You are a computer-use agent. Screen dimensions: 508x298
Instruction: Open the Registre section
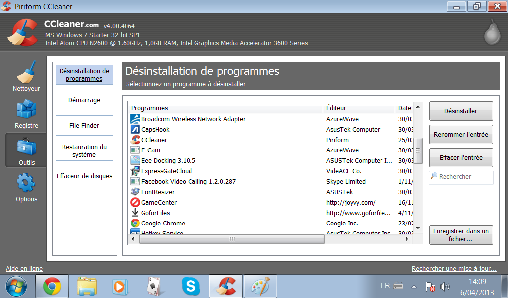(x=26, y=114)
